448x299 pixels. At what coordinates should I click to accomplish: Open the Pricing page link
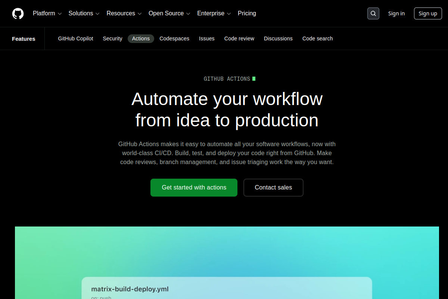[x=247, y=13]
